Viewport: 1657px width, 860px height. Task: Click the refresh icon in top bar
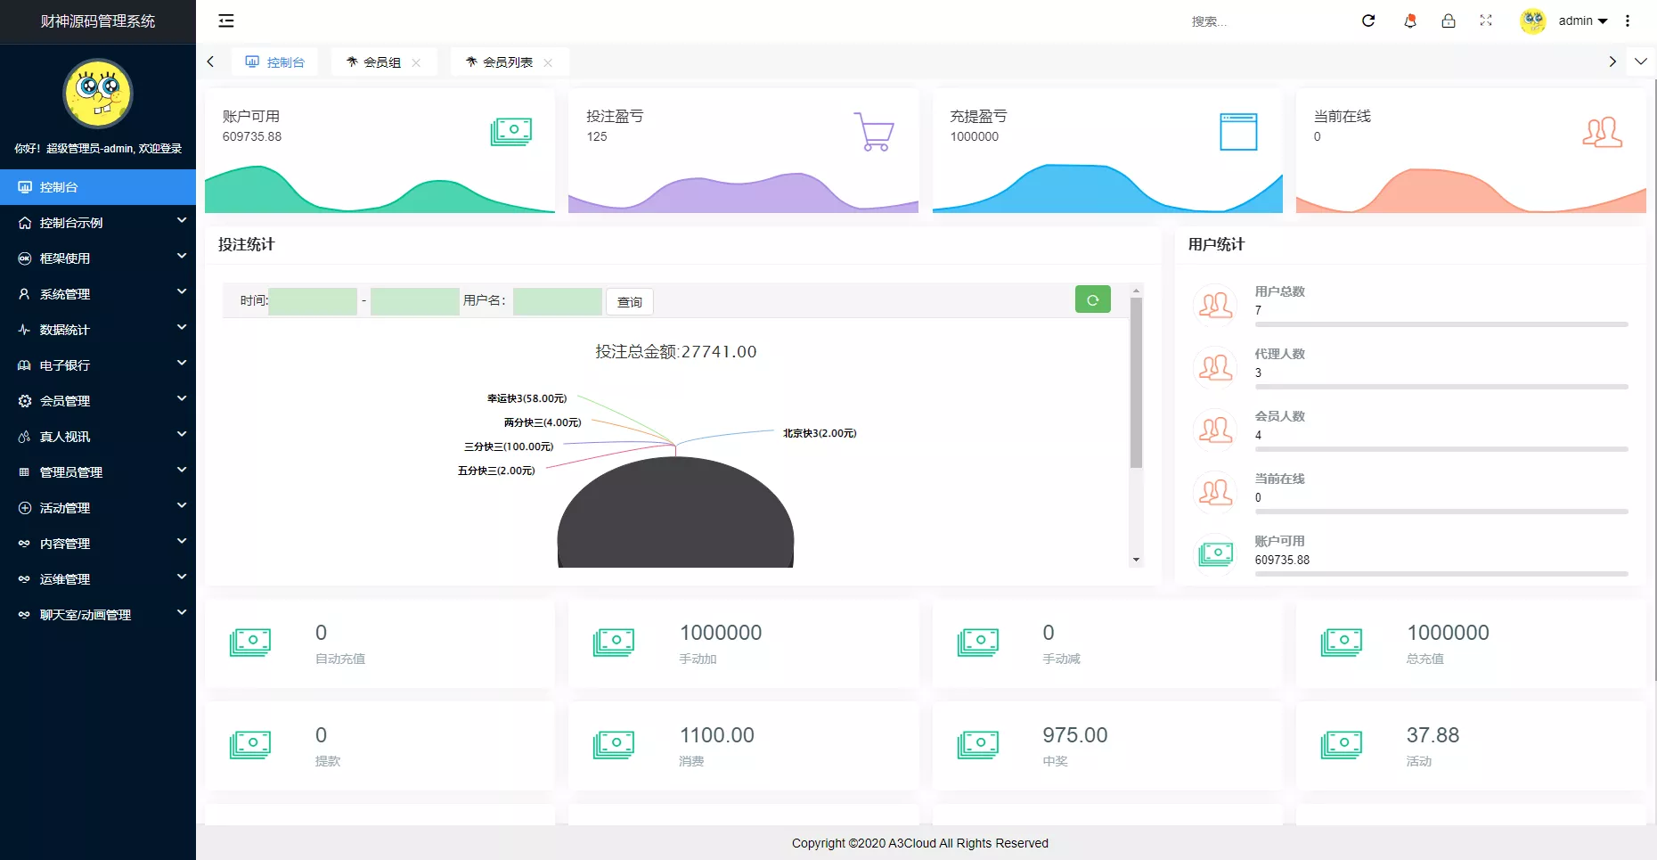[1368, 20]
